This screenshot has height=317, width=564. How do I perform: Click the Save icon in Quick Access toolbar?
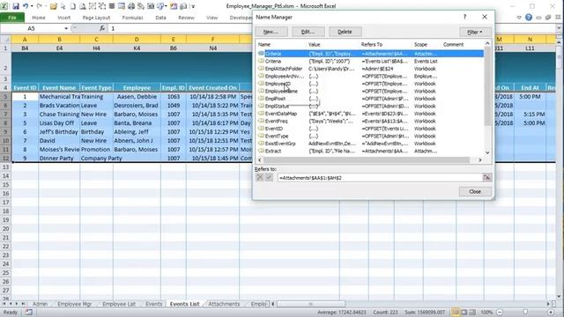[16, 6]
